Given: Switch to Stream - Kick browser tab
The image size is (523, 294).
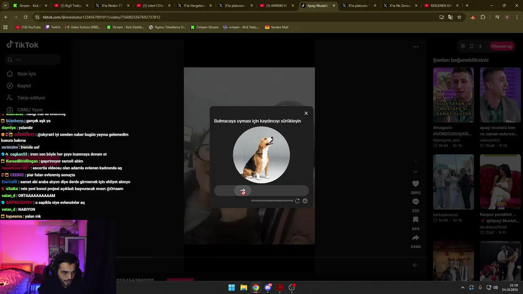Looking at the screenshot, I should tap(29, 6).
